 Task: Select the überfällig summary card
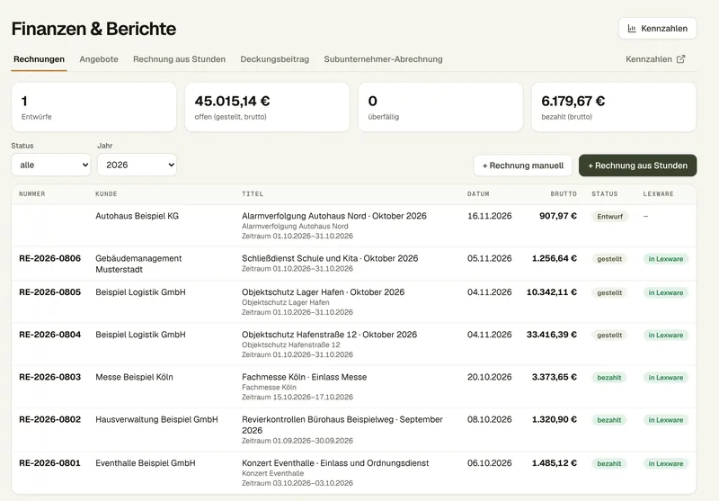[440, 107]
